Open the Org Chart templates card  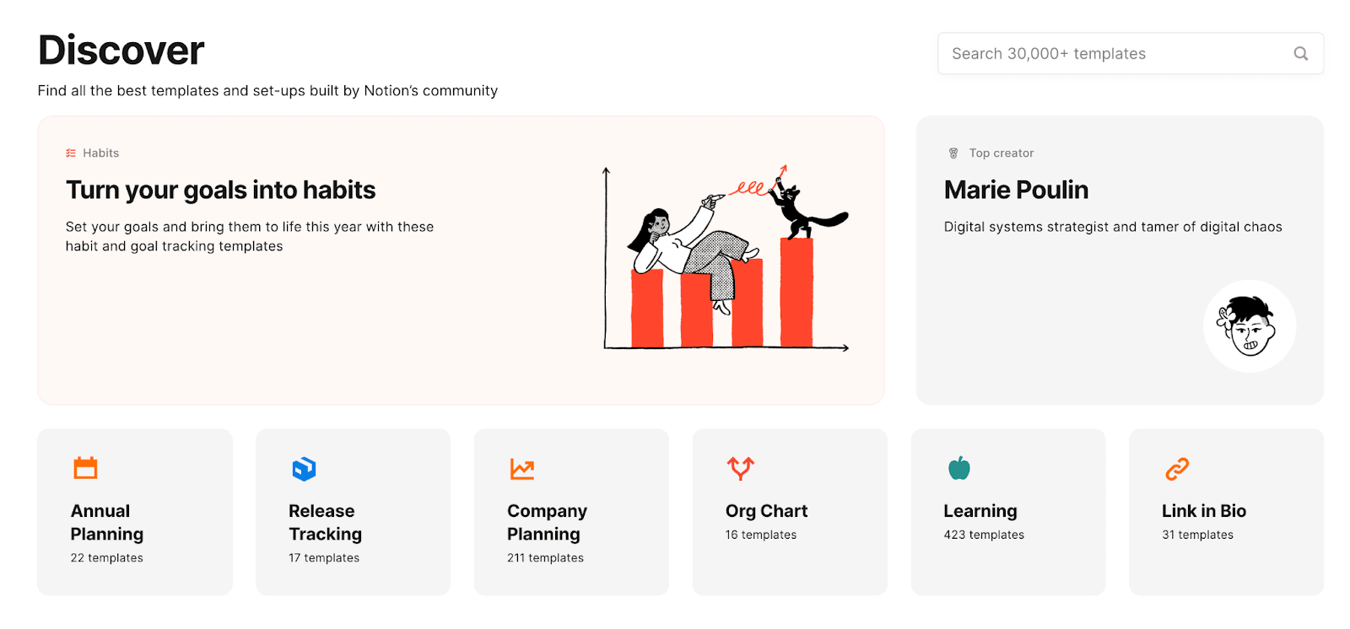790,511
